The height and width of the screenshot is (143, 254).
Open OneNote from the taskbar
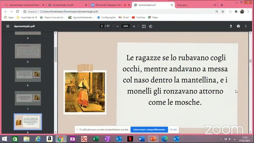pyautogui.click(x=107, y=139)
